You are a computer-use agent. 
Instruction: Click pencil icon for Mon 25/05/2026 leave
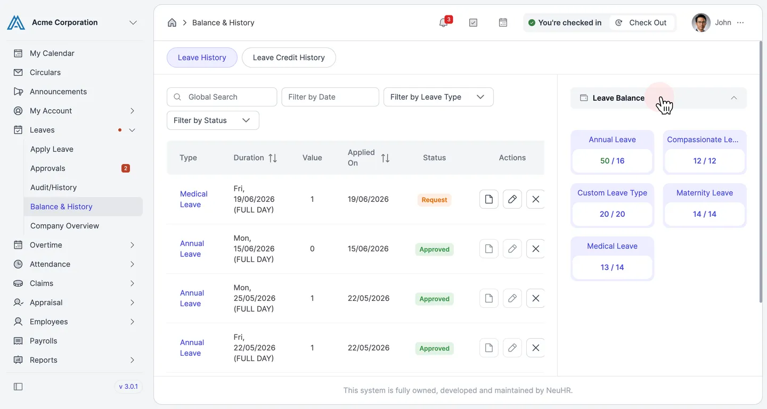512,298
